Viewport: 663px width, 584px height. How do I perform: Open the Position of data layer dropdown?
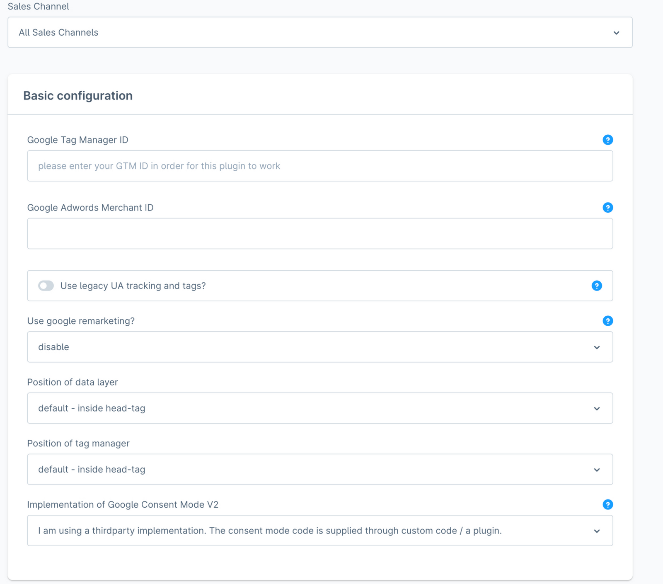319,408
